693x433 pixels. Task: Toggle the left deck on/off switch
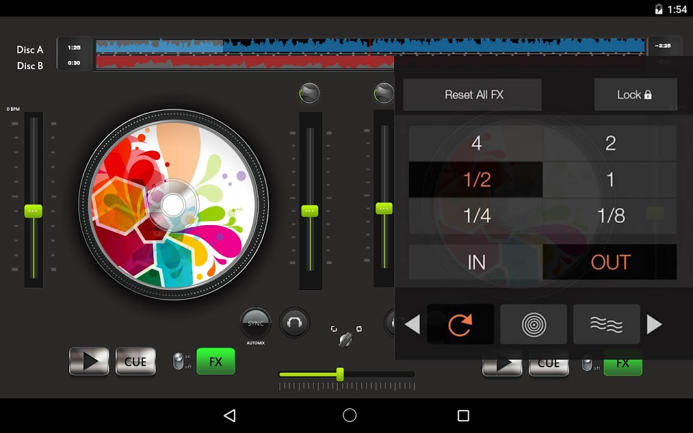(179, 361)
